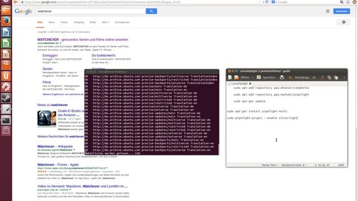Open Firefox search engine selector dropdown
Screen dimensions: 358x201
pos(274,2)
